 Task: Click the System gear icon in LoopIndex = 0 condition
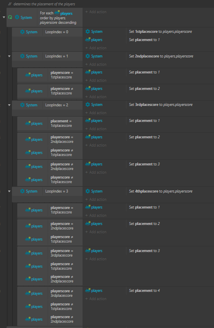pos(23,32)
